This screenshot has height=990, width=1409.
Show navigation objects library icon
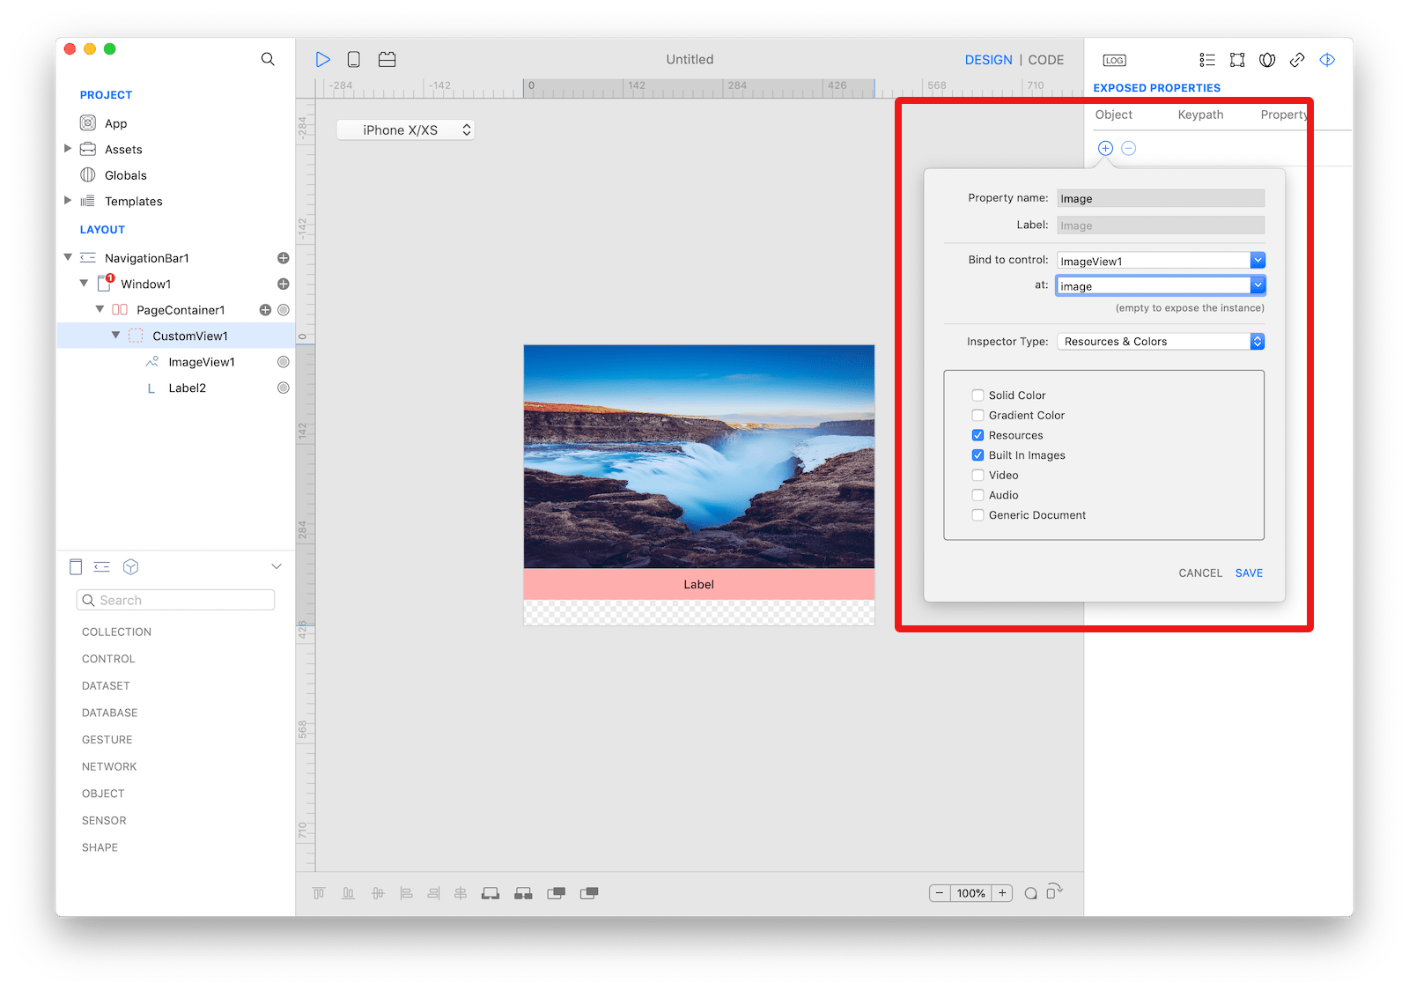(x=102, y=566)
